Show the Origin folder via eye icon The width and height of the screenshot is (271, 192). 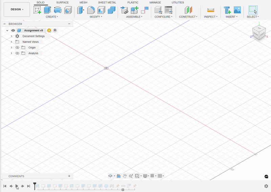pyautogui.click(x=17, y=48)
